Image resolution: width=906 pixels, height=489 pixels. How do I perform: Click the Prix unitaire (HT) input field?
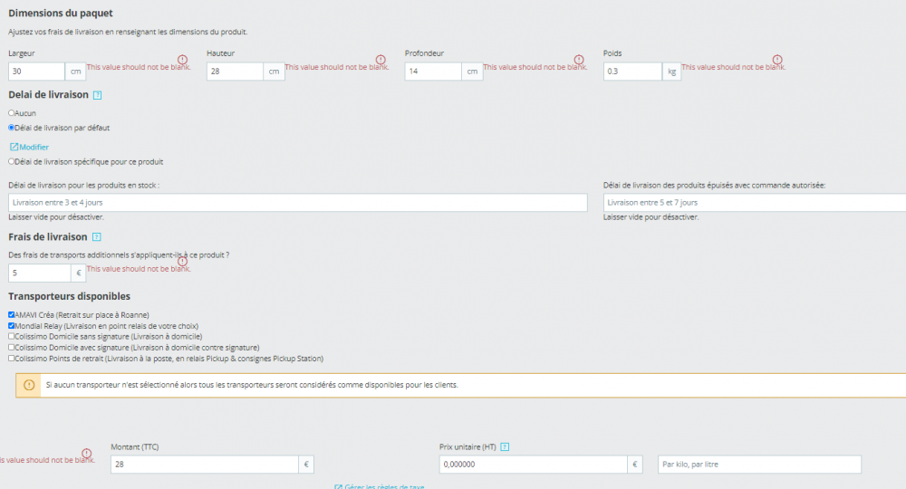point(533,465)
